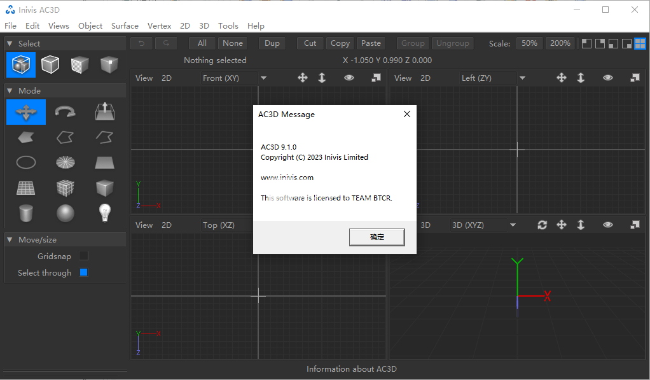Click zoom arrow icon in Front view
Screen dimensions: 650x380
(x=322, y=78)
